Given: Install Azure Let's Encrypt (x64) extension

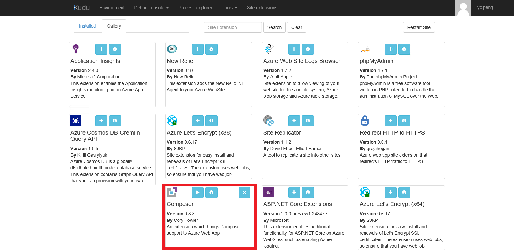Looking at the screenshot, I should [x=391, y=193].
